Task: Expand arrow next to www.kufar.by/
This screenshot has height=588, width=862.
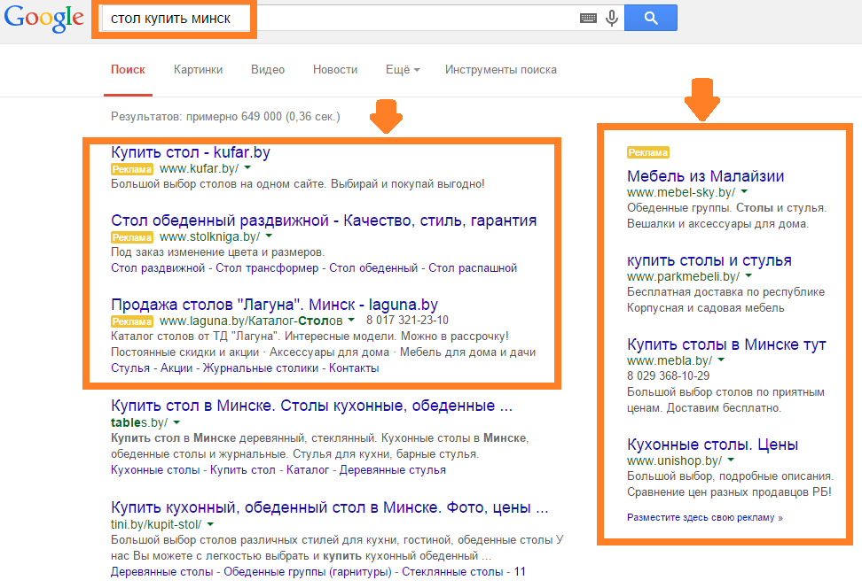Action: point(247,167)
